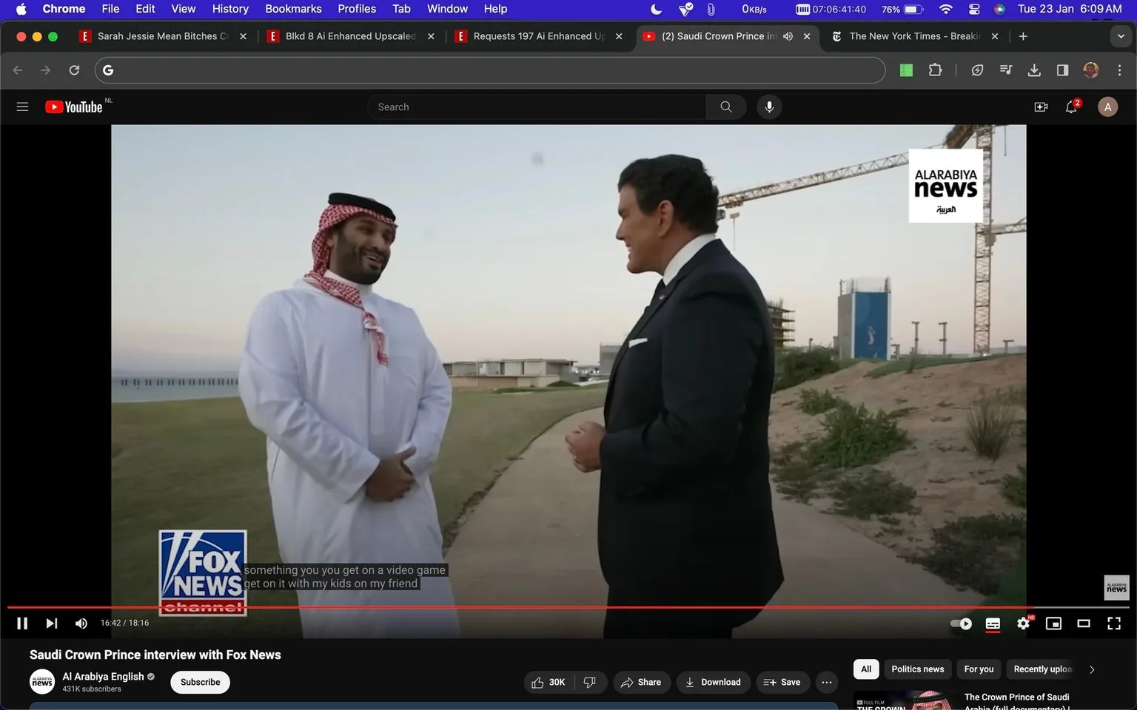
Task: Activate miniplayer mode
Action: point(1053,623)
